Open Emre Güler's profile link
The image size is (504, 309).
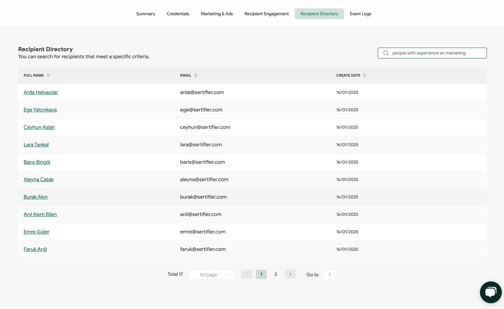[x=36, y=232]
